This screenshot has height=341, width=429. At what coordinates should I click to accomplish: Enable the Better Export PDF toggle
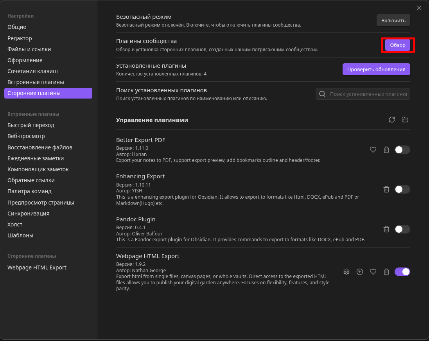coord(402,150)
